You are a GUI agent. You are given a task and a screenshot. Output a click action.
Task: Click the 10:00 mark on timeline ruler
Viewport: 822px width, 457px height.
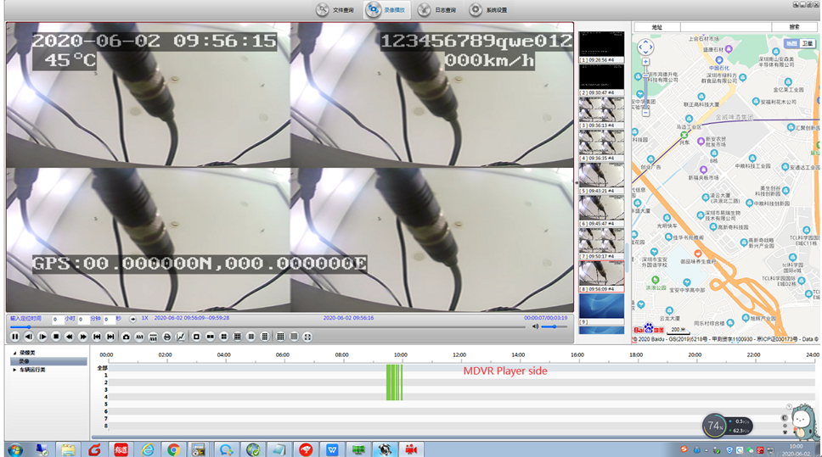[x=401, y=355]
